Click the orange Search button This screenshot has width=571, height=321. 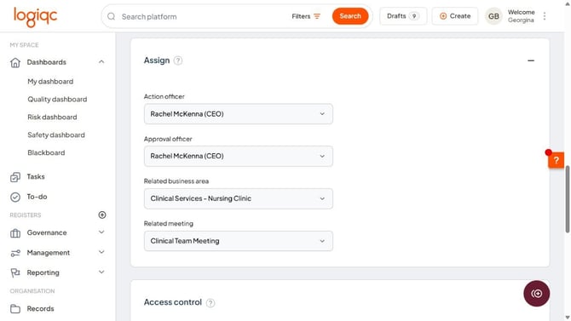[350, 16]
